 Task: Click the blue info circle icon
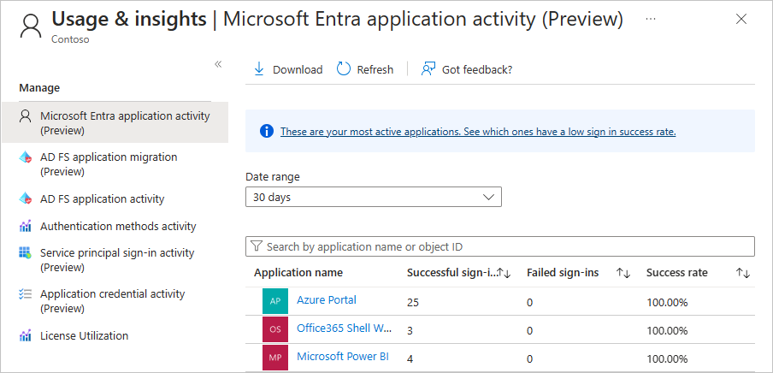coord(266,131)
